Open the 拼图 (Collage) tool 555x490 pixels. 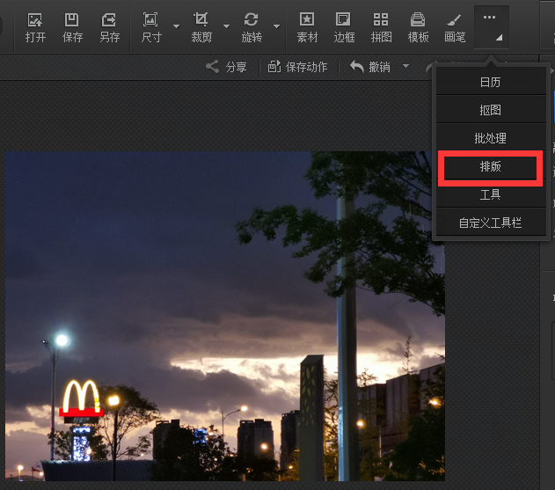381,26
